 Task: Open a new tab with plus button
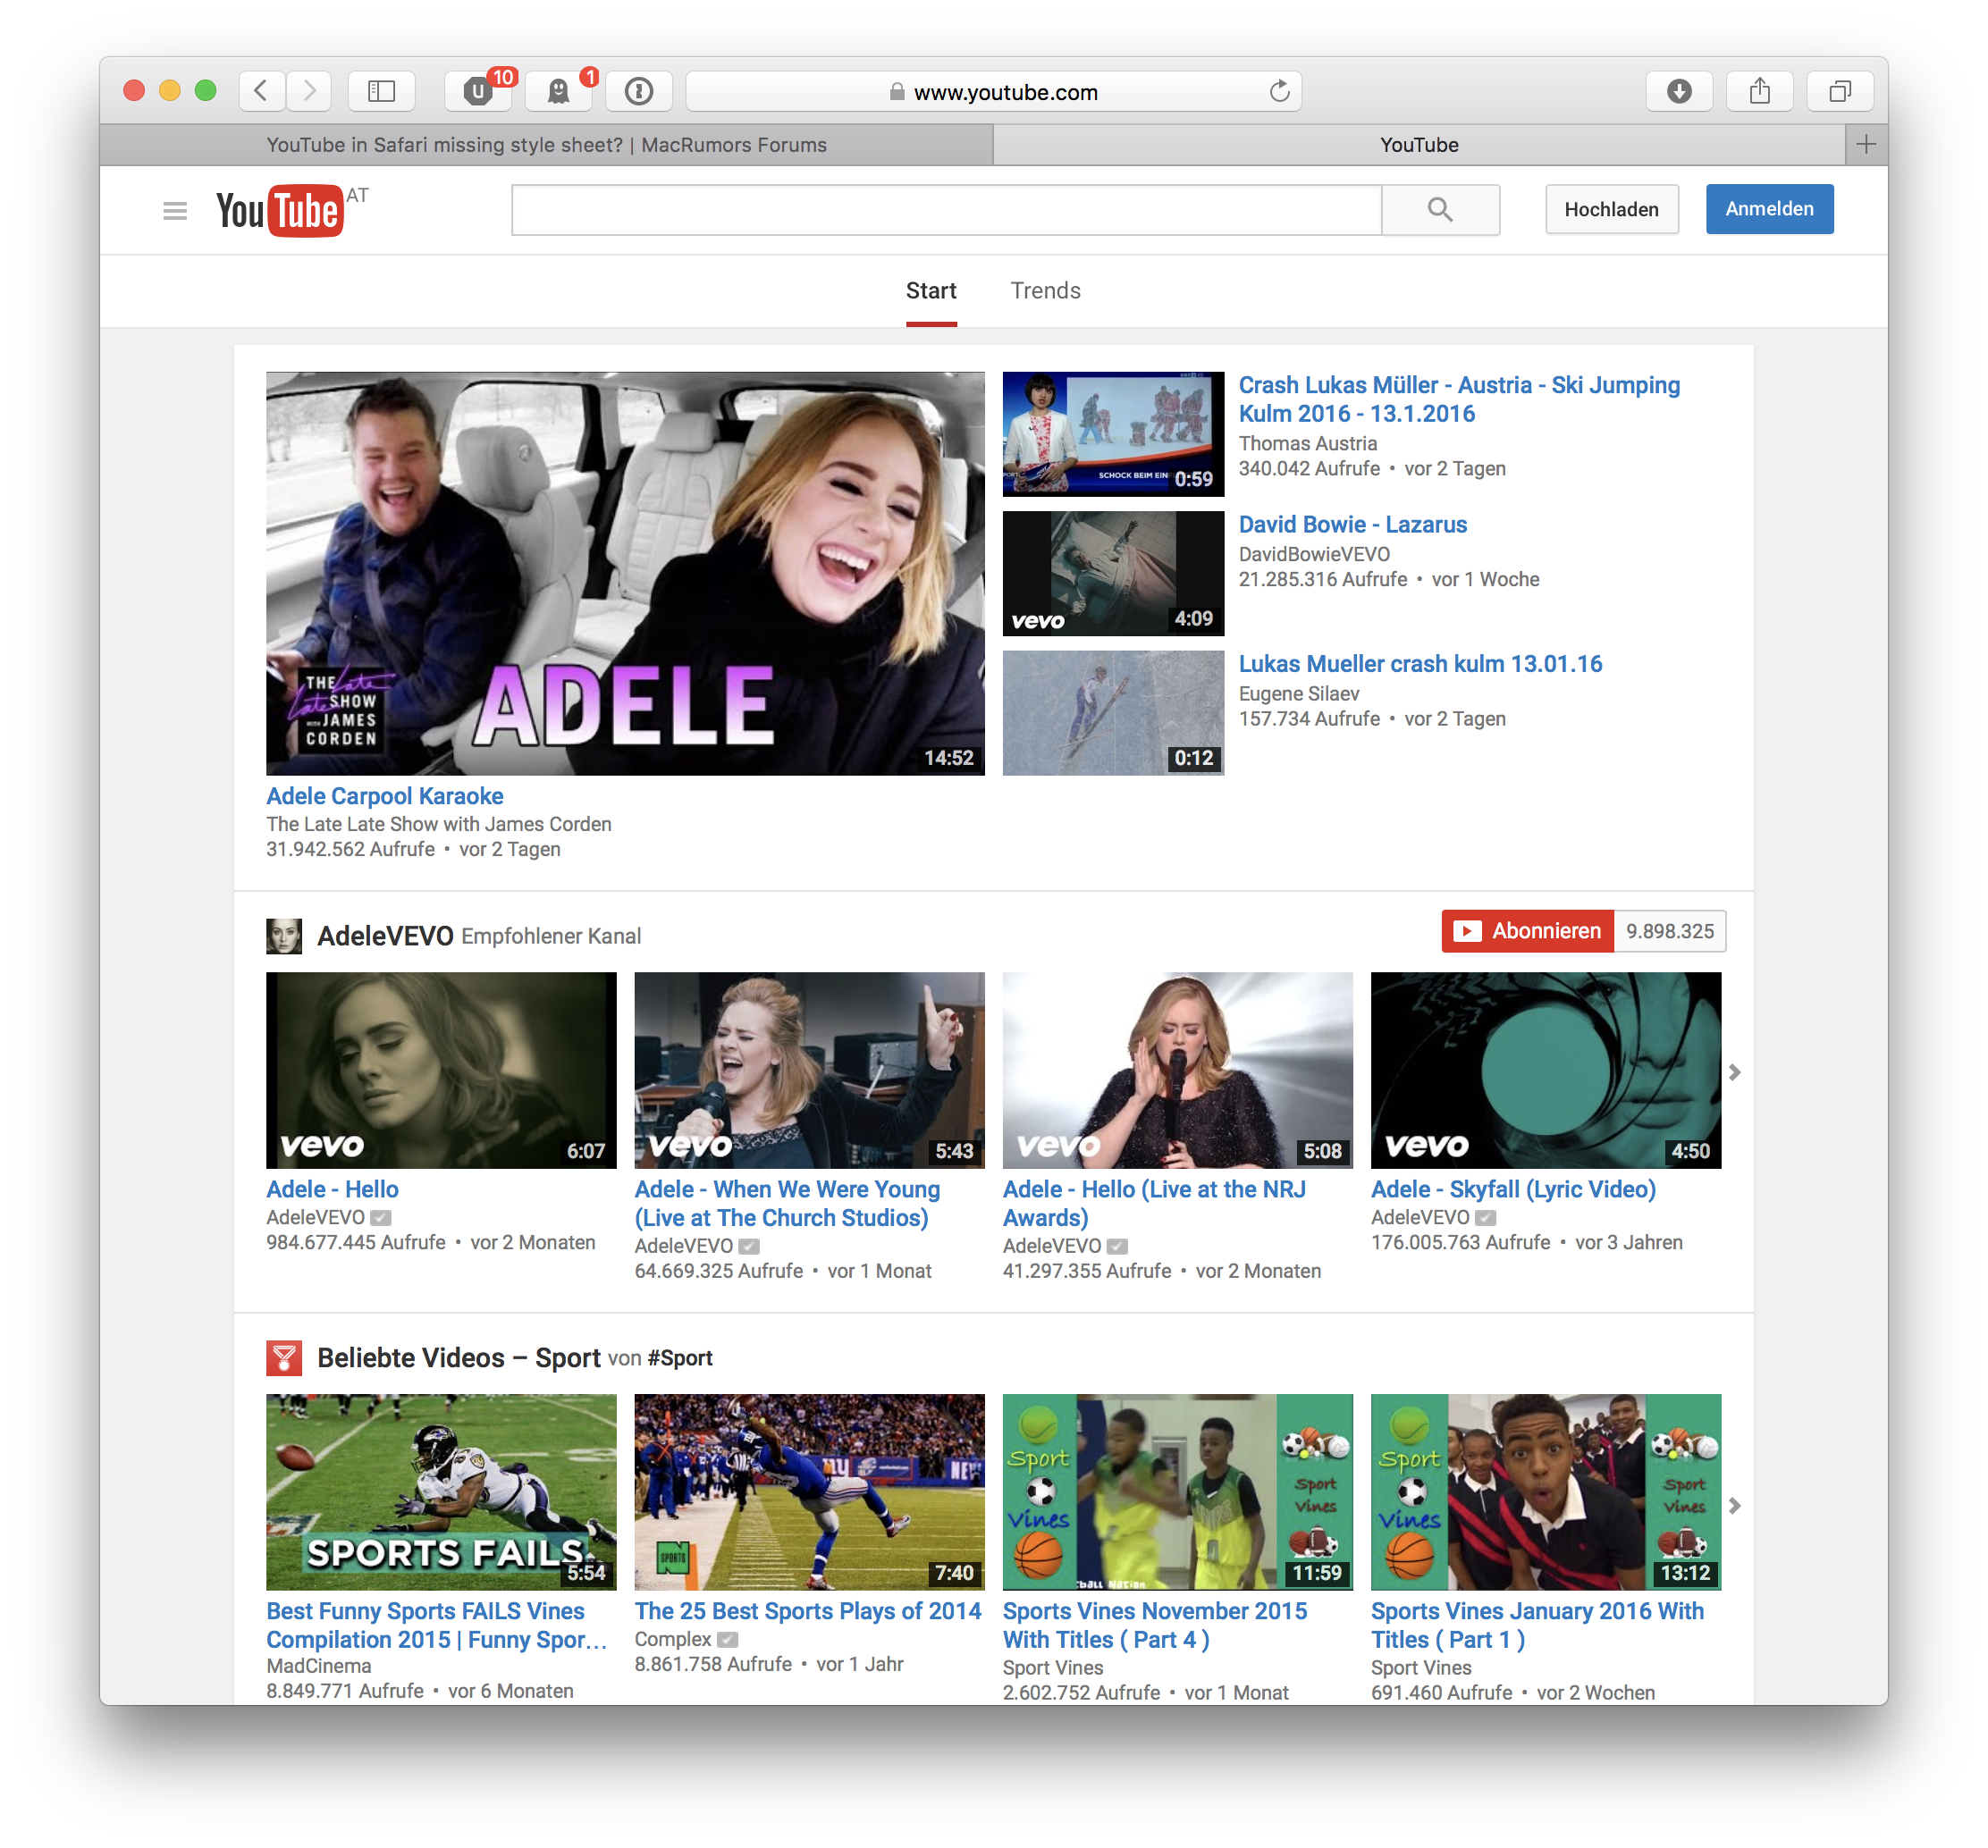coord(1865,145)
